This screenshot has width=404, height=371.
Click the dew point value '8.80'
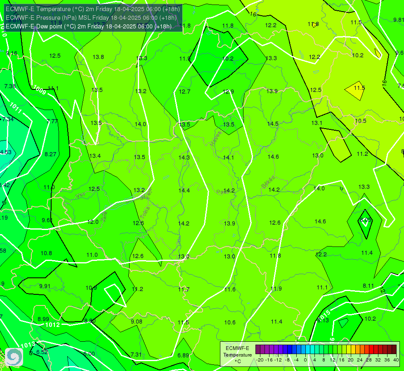point(90,321)
